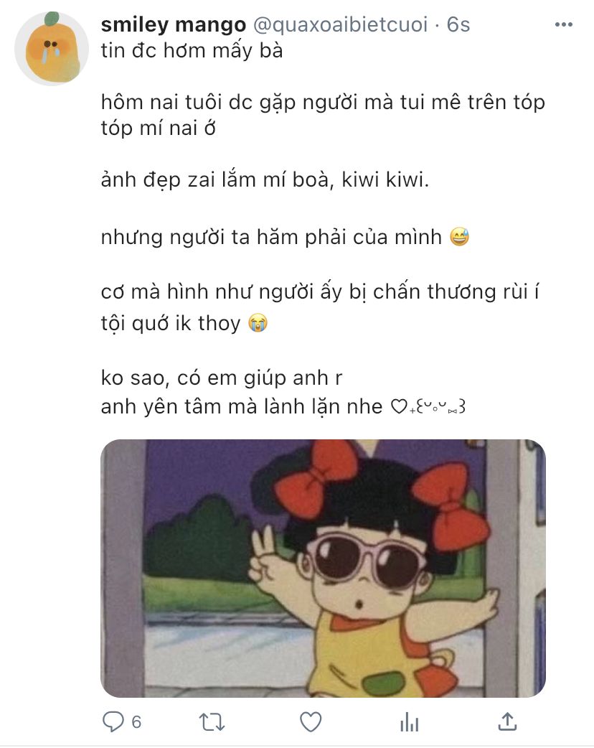Click the smiley mango display name
The image size is (594, 748).
coord(174,24)
